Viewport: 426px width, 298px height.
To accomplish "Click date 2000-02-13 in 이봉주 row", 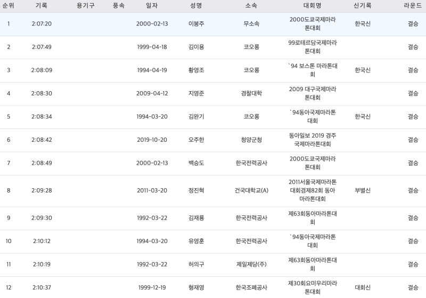I will [152, 23].
